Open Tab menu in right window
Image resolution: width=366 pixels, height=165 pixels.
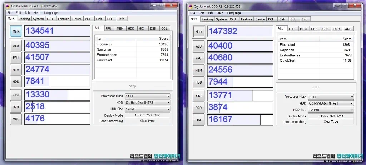[210, 13]
